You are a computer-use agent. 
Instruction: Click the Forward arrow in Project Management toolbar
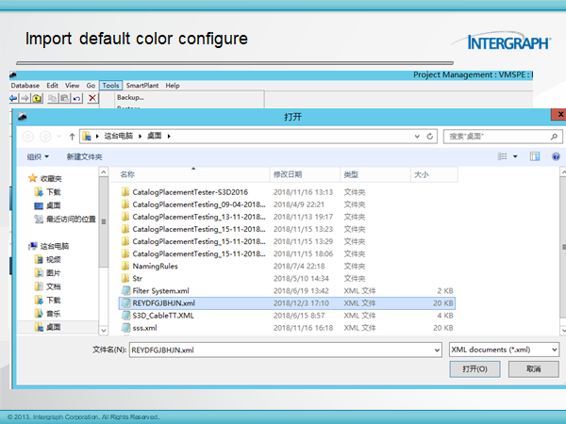pos(25,98)
